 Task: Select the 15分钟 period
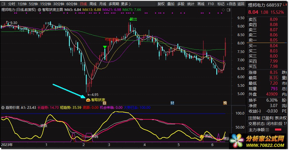point(45,4)
